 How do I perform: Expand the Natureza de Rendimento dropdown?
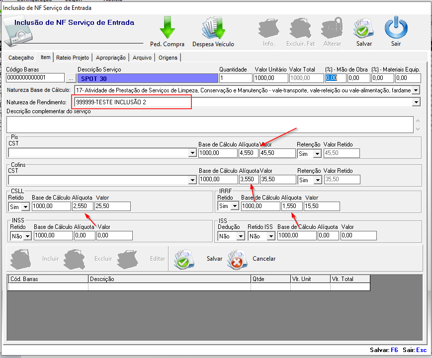point(416,102)
